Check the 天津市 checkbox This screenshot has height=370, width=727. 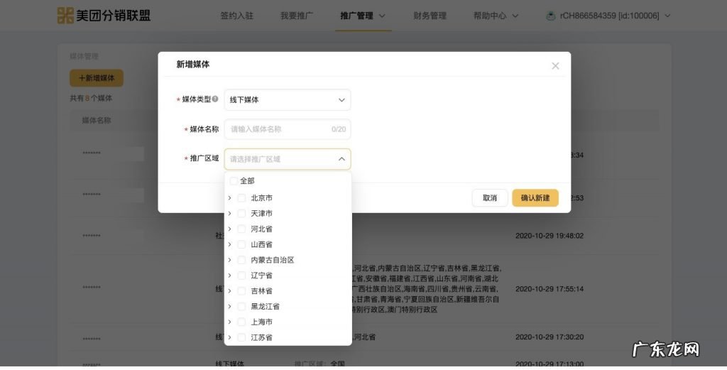click(x=241, y=213)
